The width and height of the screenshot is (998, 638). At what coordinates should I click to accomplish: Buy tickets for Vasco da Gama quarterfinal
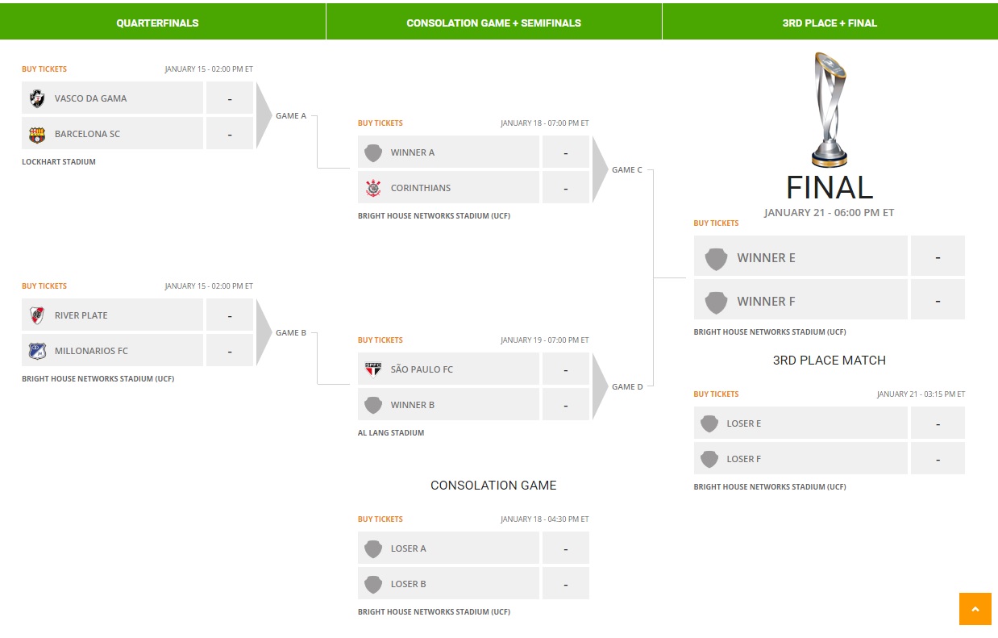pos(44,69)
